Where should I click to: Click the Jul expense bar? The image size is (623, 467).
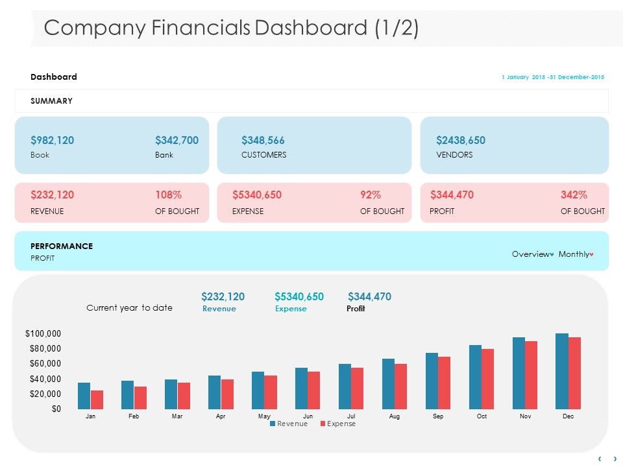357,389
